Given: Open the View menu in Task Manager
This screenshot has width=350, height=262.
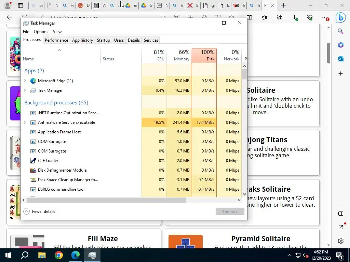Looking at the screenshot, I should click(x=57, y=32).
